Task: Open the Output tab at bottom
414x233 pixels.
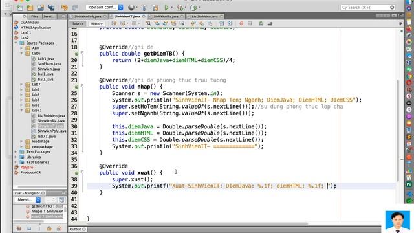Action: pos(75,229)
